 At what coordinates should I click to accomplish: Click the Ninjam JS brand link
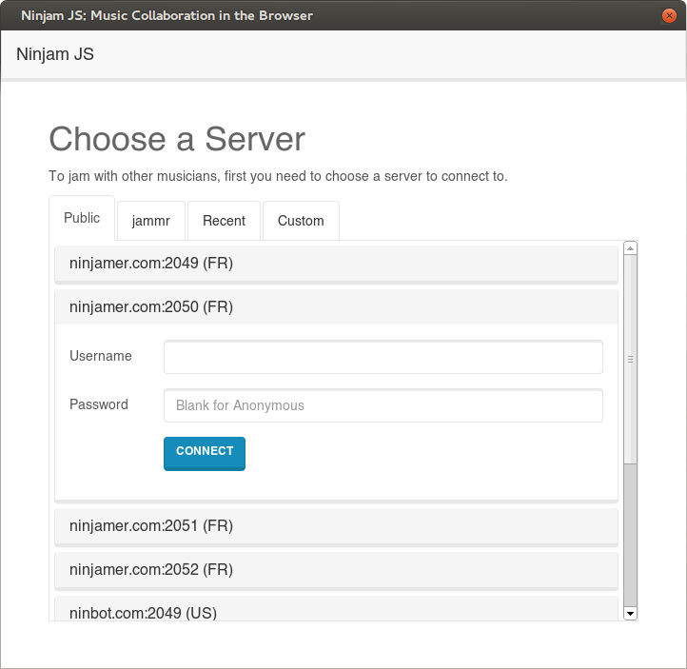point(55,54)
